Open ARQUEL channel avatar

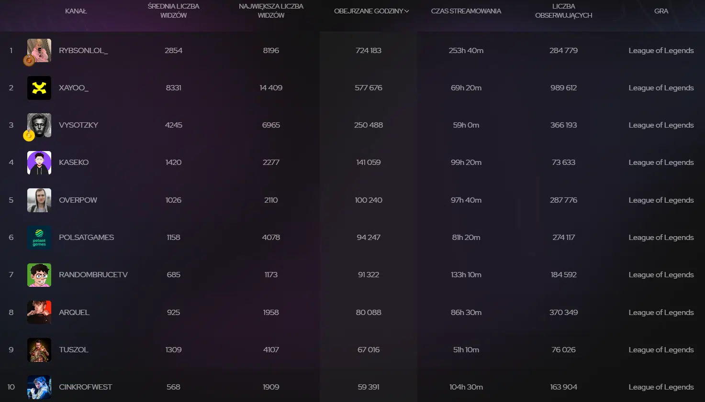(x=39, y=312)
